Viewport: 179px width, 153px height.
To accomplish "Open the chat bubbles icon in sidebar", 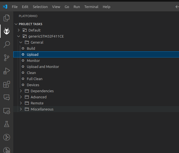I will (7, 97).
